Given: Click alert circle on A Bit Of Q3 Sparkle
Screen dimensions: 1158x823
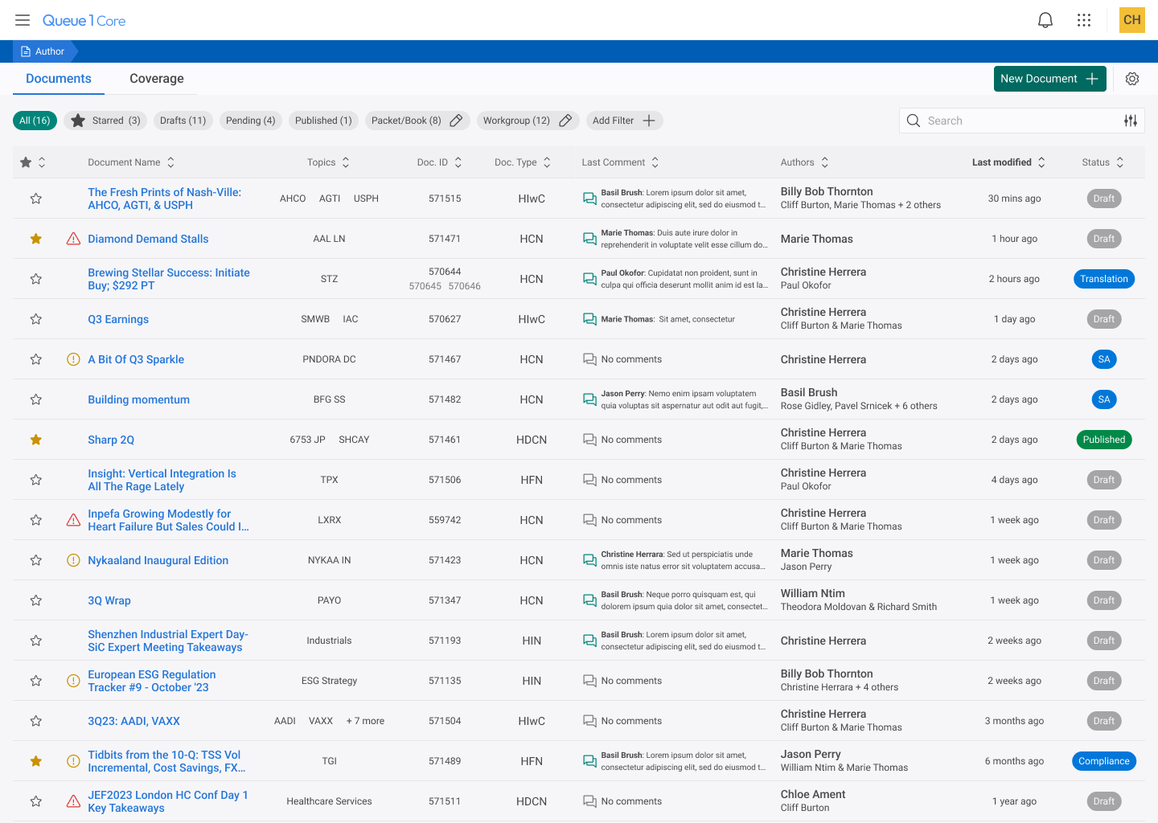Looking at the screenshot, I should click(73, 359).
